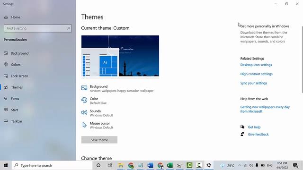Open the Windows Start menu

6,165
